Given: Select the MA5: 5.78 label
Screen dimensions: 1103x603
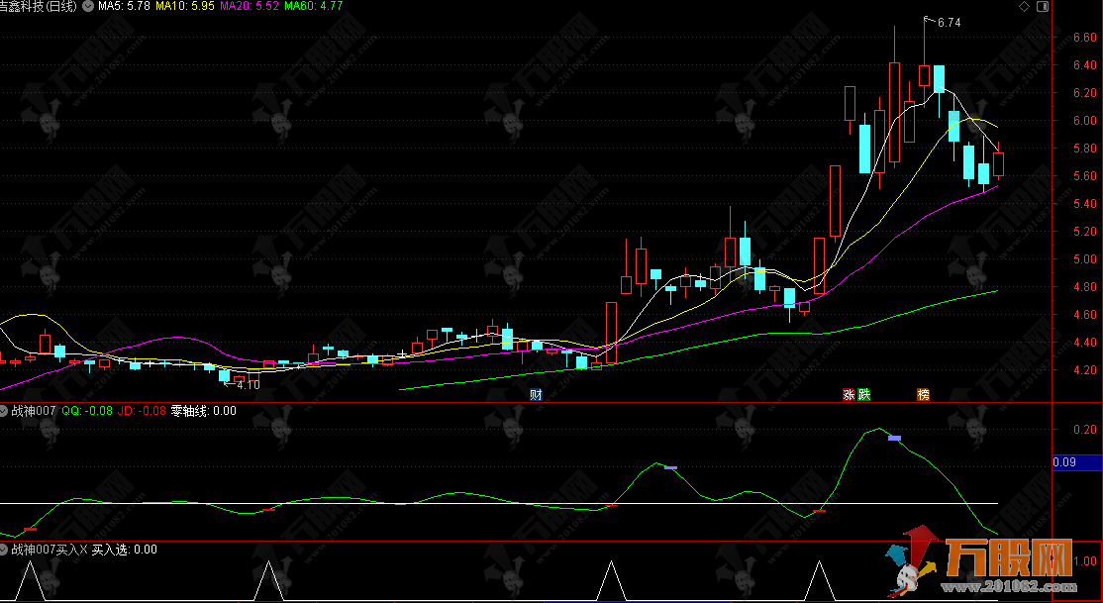Looking at the screenshot, I should 124,6.
